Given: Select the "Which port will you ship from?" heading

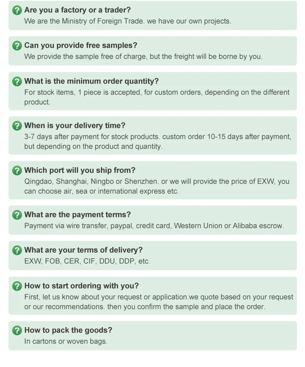Looking at the screenshot, I should (x=80, y=170).
